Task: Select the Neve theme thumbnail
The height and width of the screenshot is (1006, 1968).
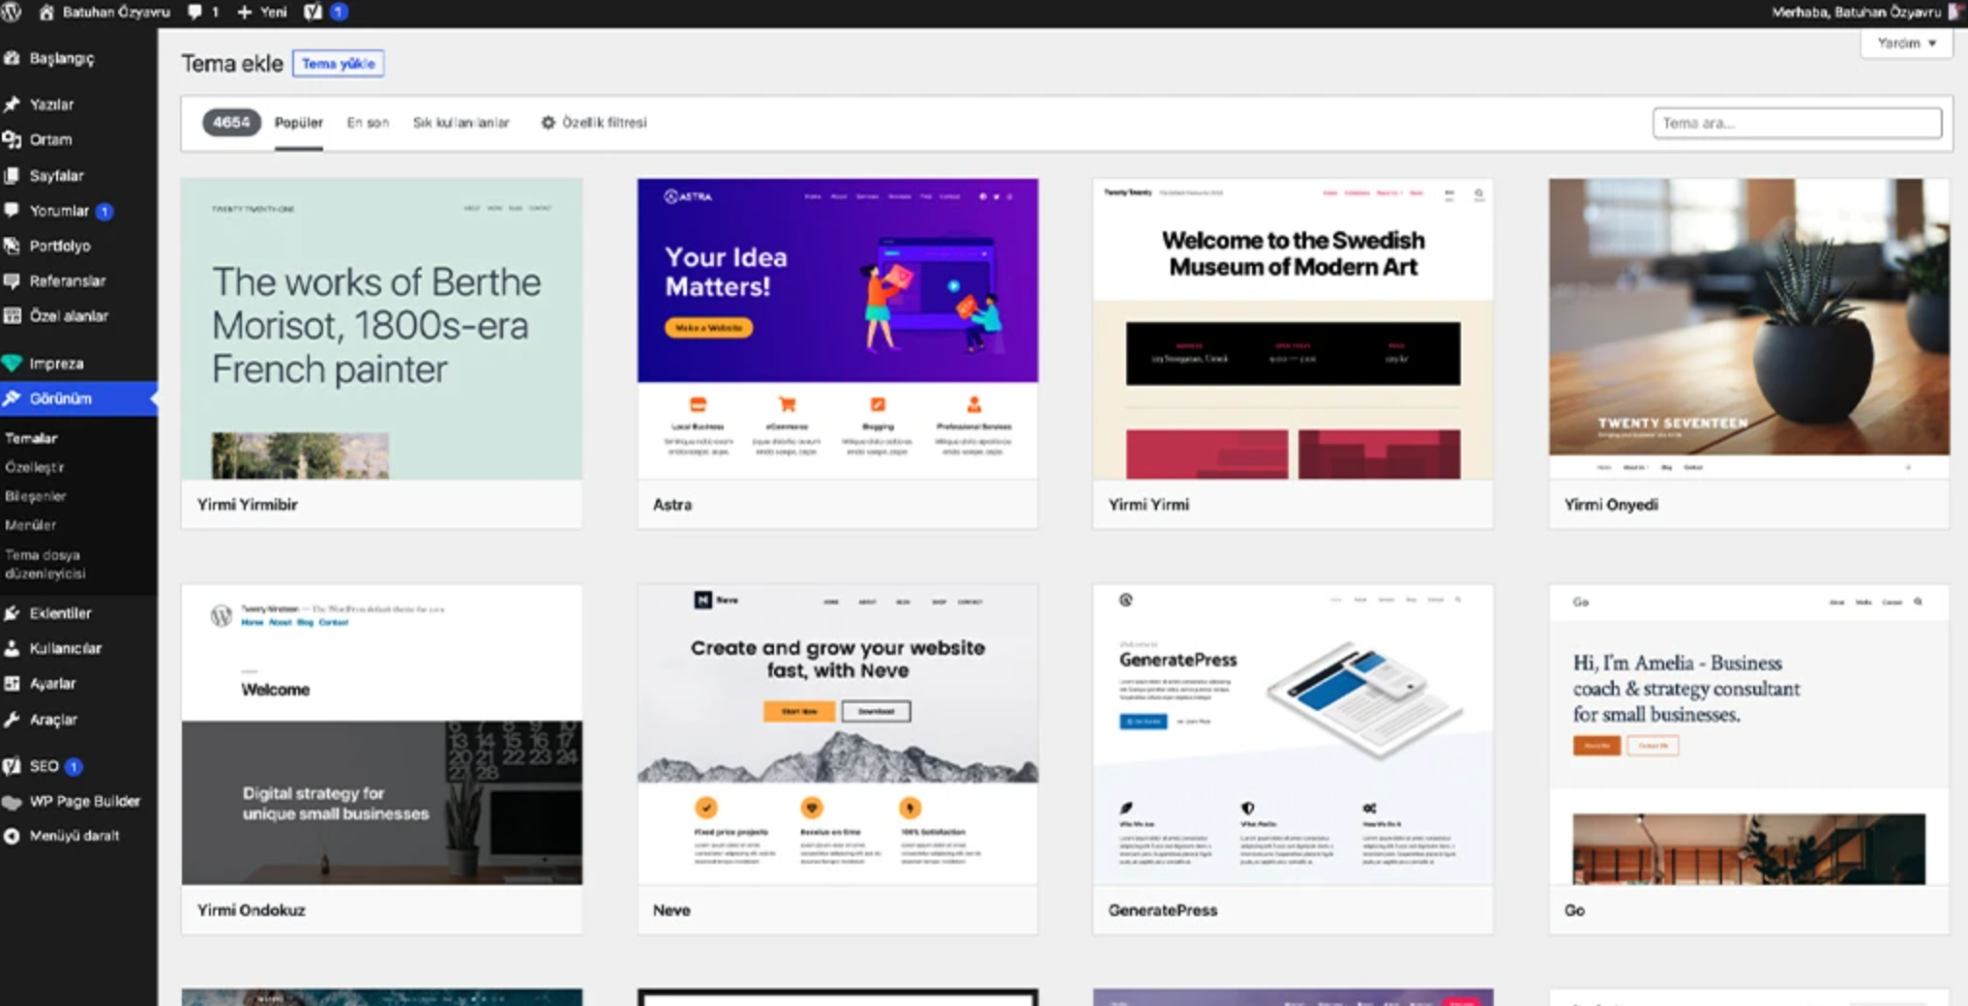Action: click(838, 734)
